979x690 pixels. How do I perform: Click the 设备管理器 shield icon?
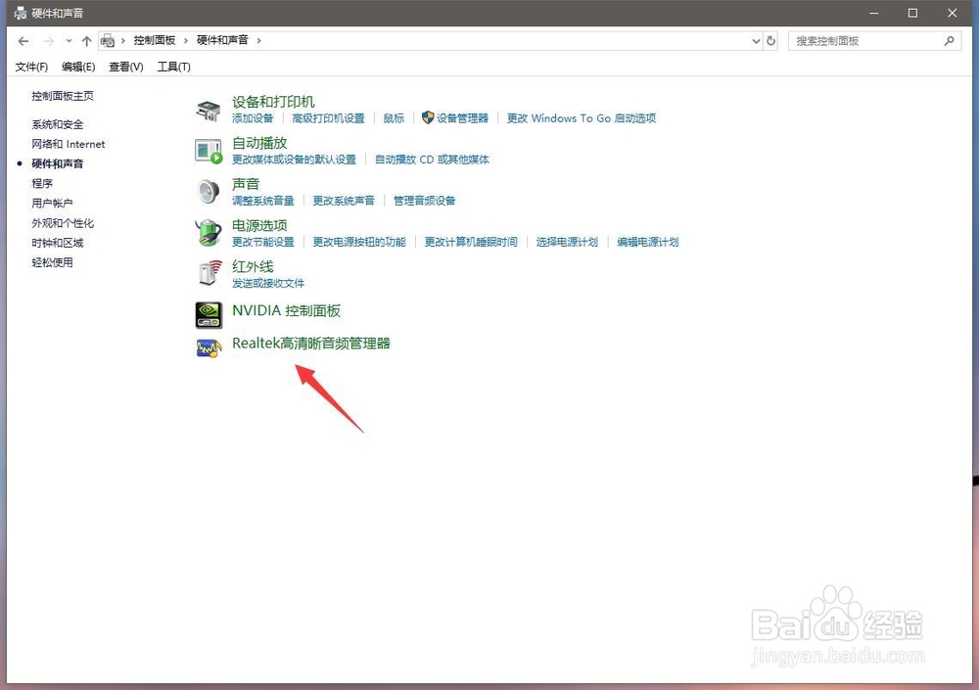[427, 117]
